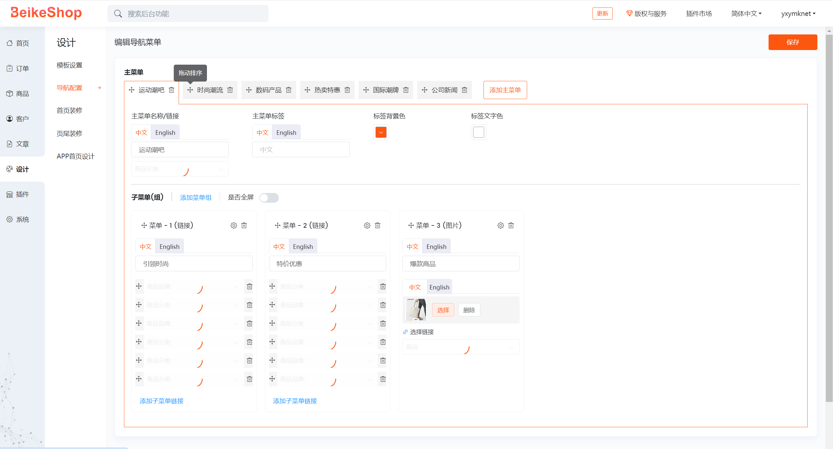Delete first link row in 菜单 - 2
Image resolution: width=833 pixels, height=449 pixels.
click(x=383, y=287)
